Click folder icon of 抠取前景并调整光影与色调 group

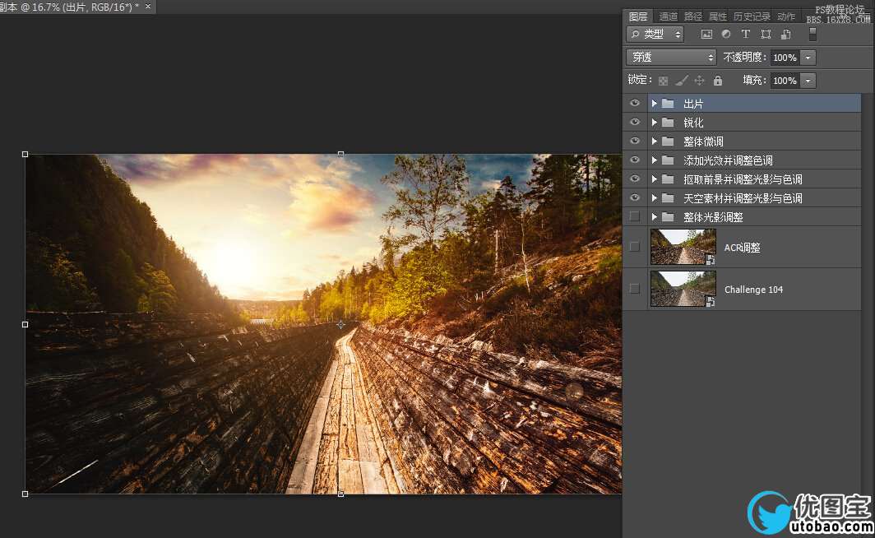[x=668, y=179]
